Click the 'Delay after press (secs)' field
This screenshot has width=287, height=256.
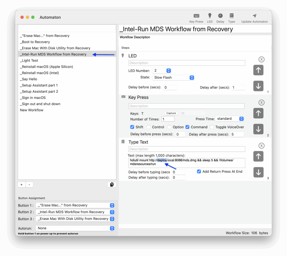click(237, 134)
